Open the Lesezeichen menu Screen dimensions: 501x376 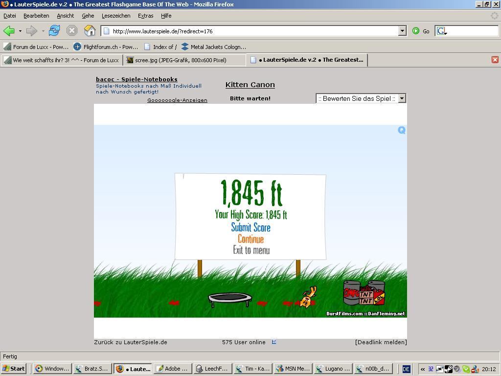116,16
